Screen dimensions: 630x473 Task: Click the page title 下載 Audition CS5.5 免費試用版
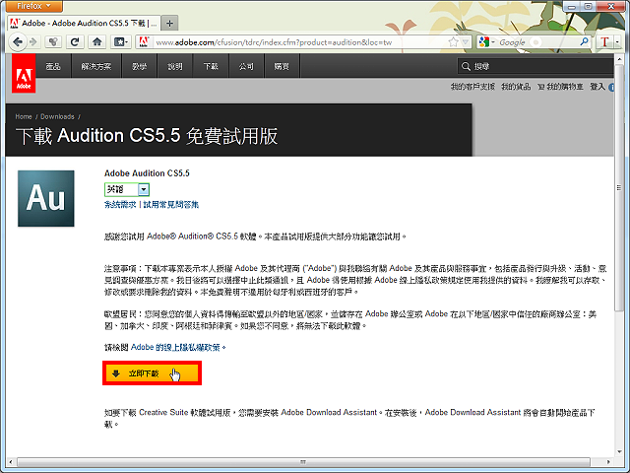coord(147,136)
